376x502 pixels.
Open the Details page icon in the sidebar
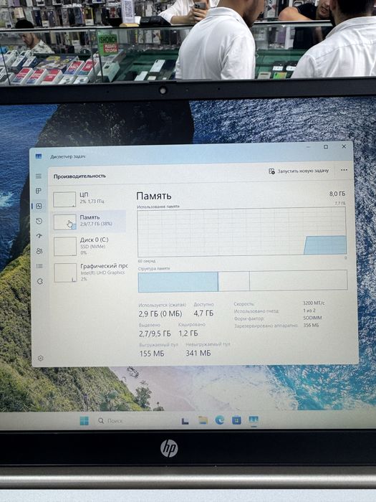pos(39,266)
